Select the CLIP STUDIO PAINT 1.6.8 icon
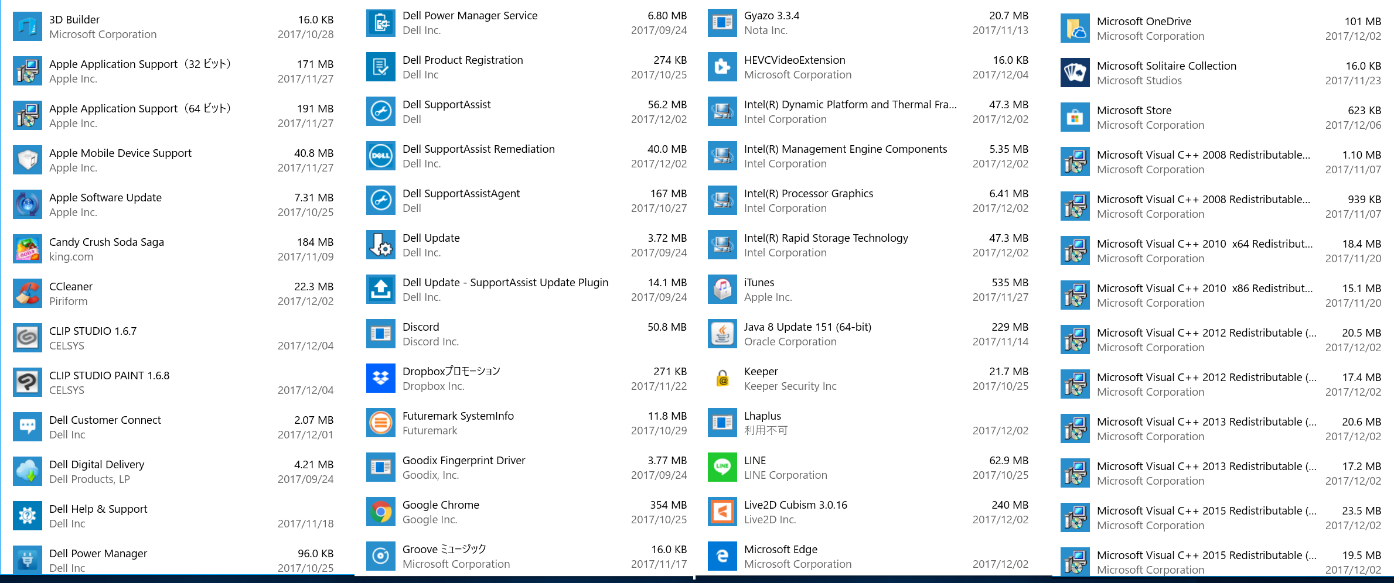 [x=28, y=382]
